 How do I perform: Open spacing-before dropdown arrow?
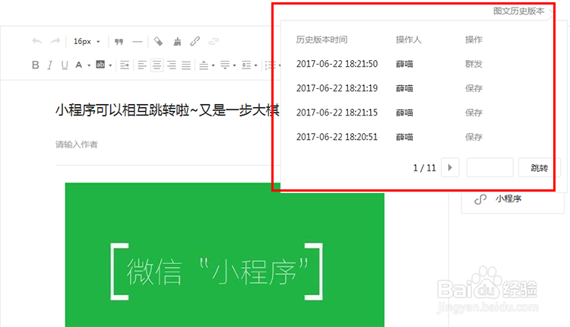tap(213, 65)
